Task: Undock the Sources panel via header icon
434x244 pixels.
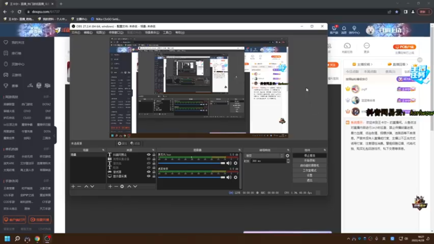Action: (154, 150)
